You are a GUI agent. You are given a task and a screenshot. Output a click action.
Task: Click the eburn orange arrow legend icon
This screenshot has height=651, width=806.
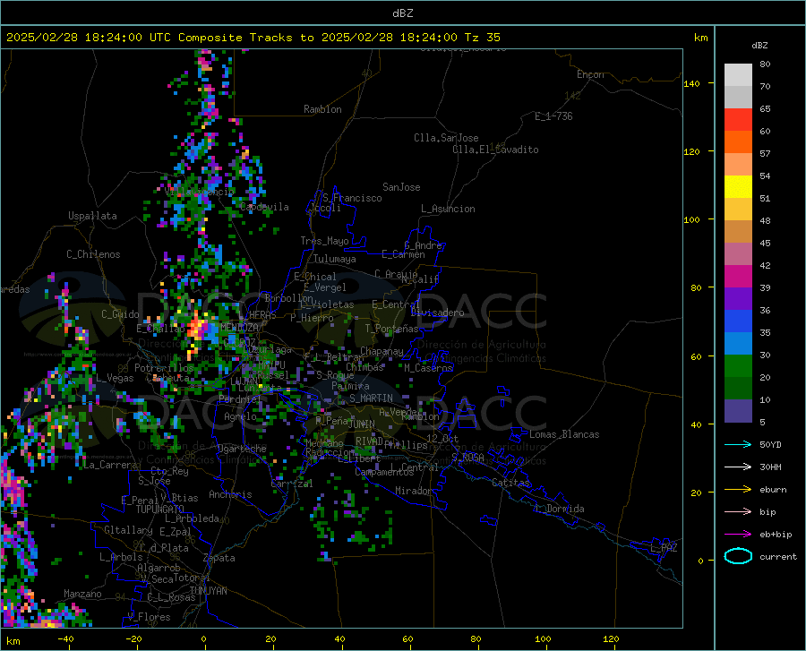coord(738,490)
